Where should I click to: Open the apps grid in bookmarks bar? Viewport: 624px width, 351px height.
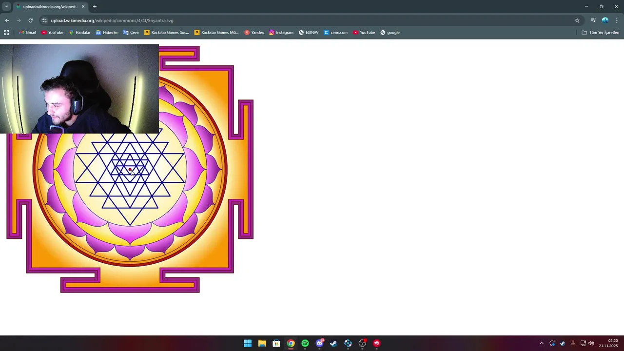pos(6,33)
